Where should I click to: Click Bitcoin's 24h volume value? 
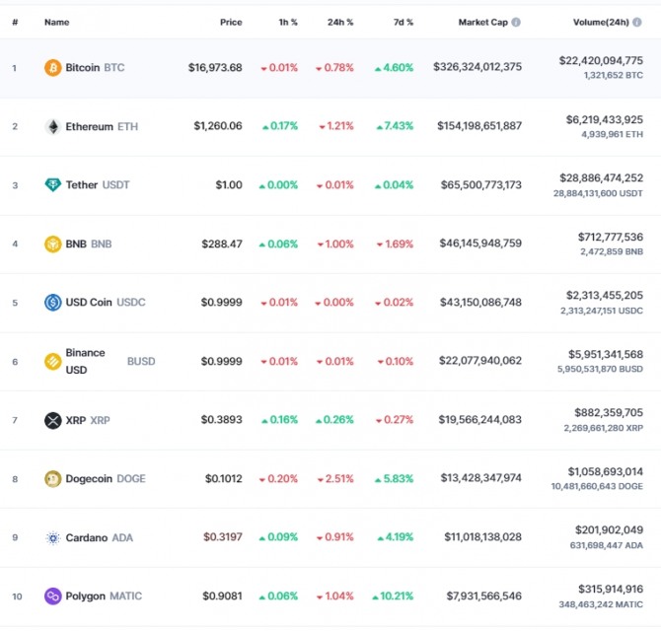(600, 60)
